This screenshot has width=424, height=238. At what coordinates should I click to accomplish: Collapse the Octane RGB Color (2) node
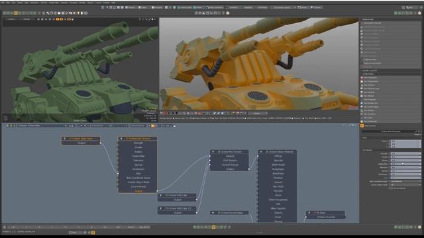tap(160, 208)
